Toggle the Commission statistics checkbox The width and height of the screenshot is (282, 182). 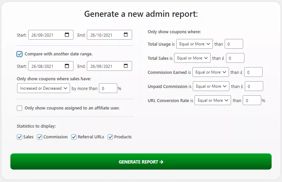tap(40, 137)
